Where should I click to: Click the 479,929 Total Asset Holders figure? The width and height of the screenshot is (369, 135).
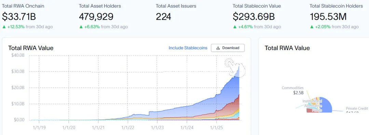pyautogui.click(x=96, y=17)
